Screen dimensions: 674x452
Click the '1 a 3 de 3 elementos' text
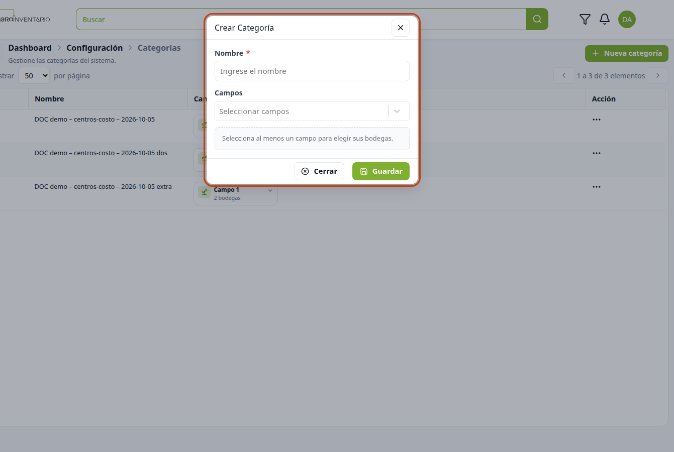click(x=611, y=76)
